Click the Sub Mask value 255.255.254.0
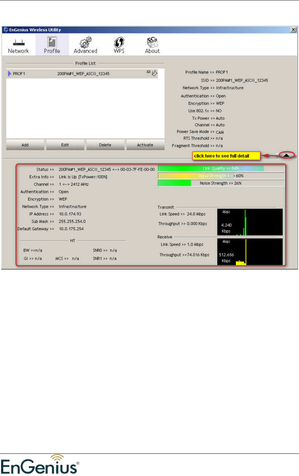This screenshot has height=476, width=299. [x=72, y=222]
